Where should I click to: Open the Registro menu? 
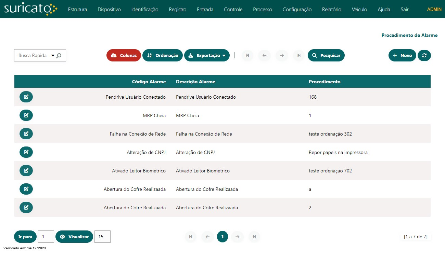[178, 10]
